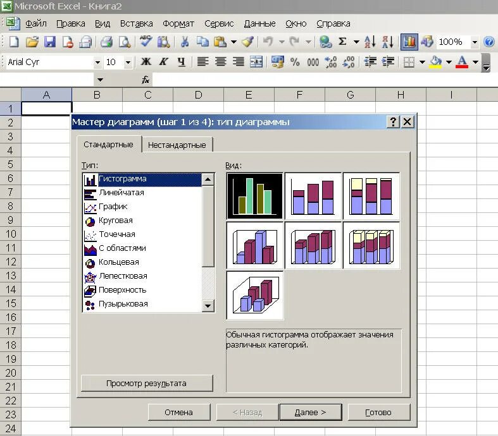This screenshot has width=498, height=436.
Task: Open Print Preview with the magnifier icon
Action: point(124,42)
